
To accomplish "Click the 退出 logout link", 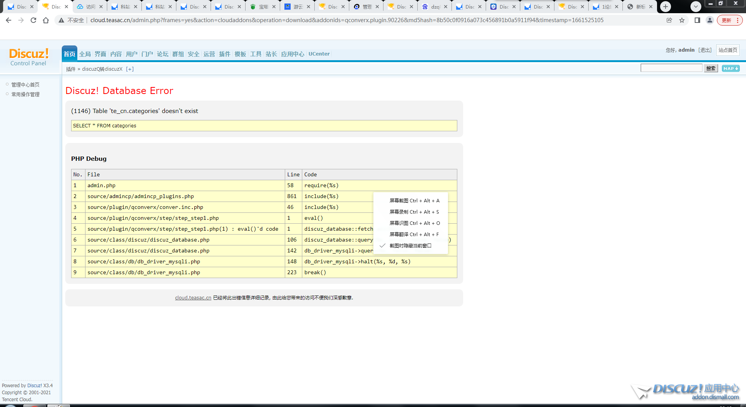I will pyautogui.click(x=705, y=50).
